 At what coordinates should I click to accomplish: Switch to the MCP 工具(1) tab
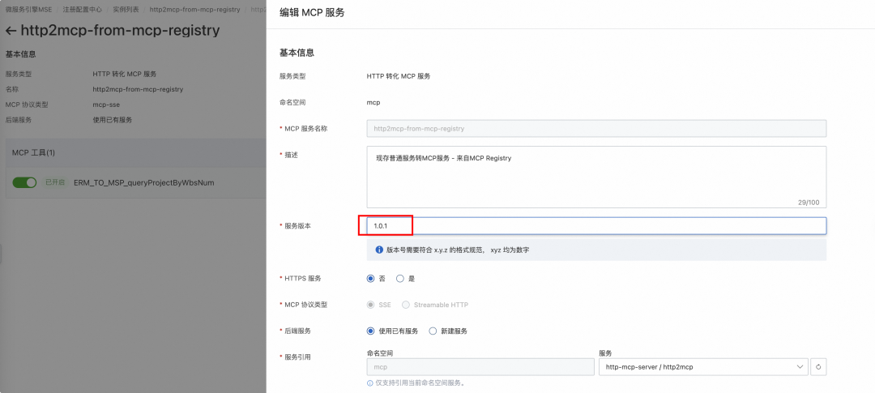[33, 152]
